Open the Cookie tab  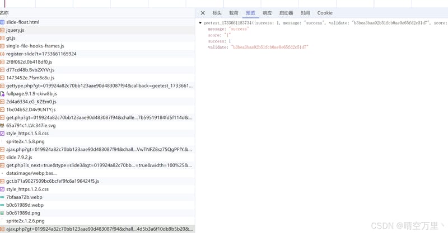325,13
